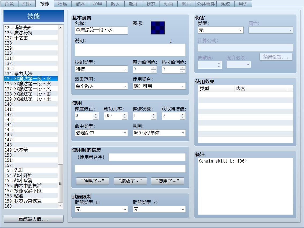Click the first empty row in 使用效果 list
Screen dimensions: 304x228
(x=246, y=94)
